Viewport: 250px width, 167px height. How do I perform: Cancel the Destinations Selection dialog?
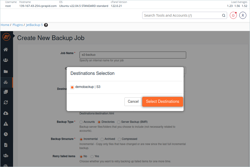pyautogui.click(x=133, y=102)
